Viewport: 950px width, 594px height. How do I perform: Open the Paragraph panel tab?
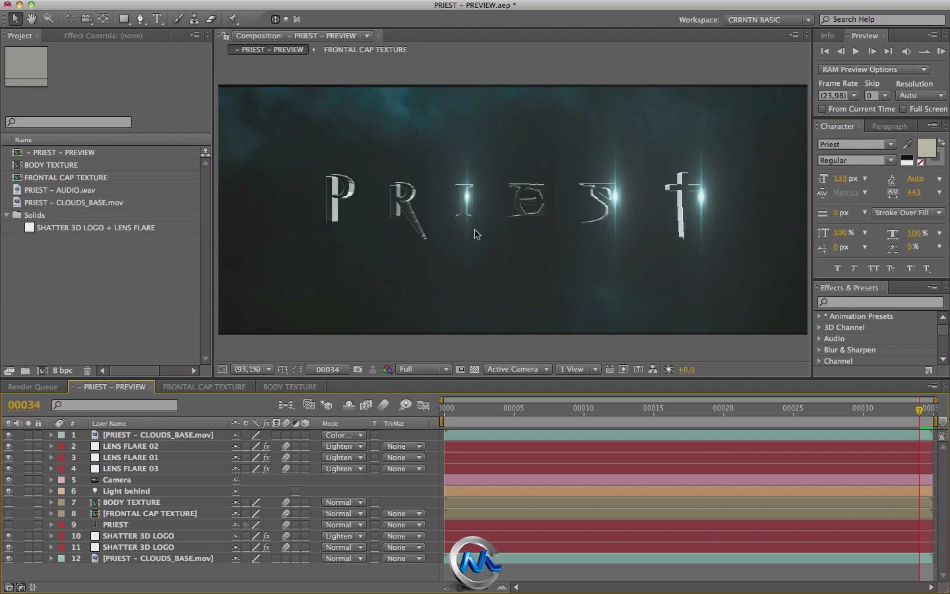(889, 126)
